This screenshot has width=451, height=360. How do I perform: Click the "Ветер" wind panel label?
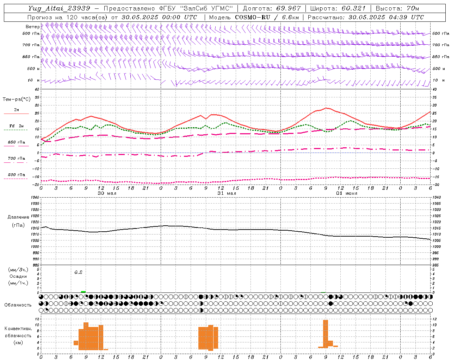(32, 27)
